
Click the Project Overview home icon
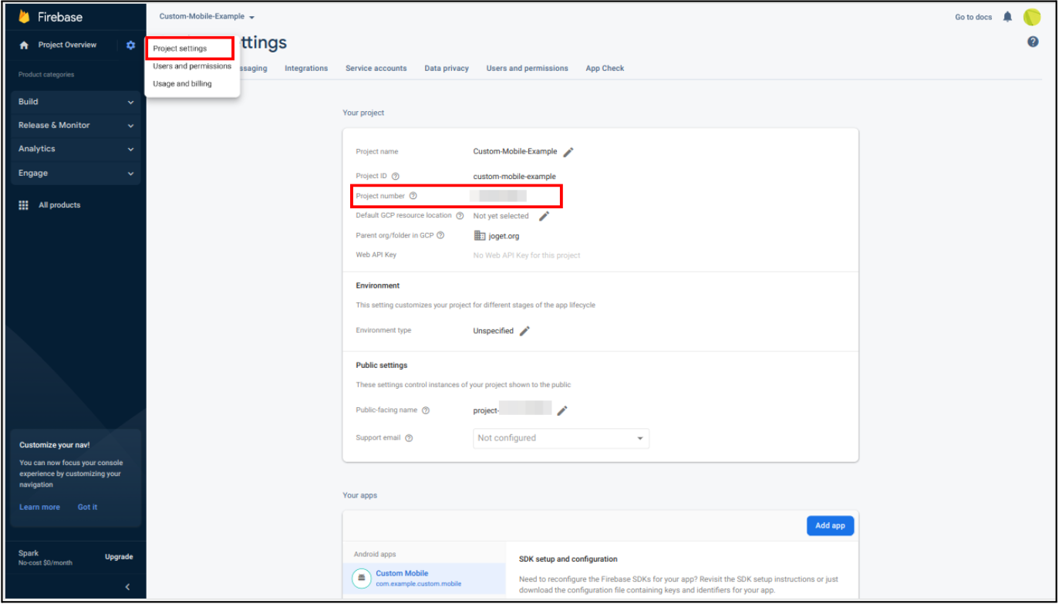(x=24, y=46)
